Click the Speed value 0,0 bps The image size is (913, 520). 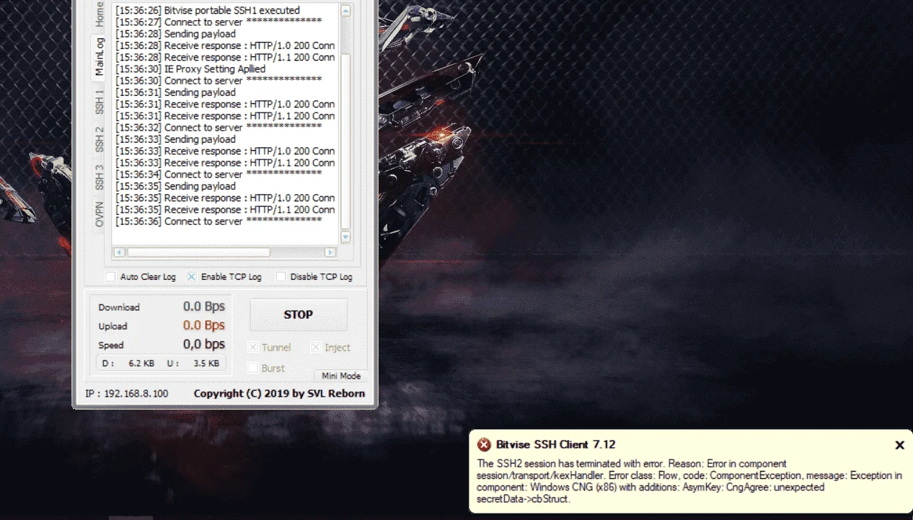click(204, 344)
